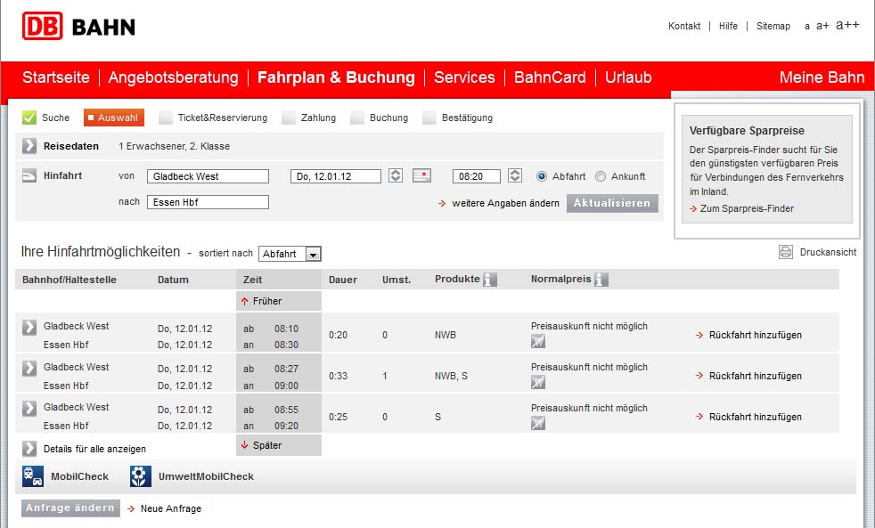Screen dimensions: 875x528
Task: Open the Sitemap link
Action: pyautogui.click(x=773, y=26)
